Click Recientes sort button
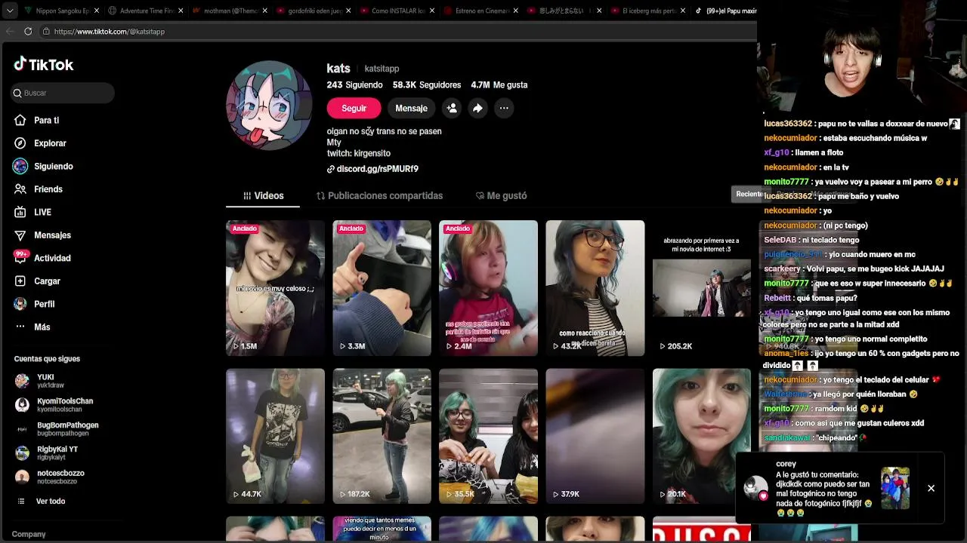The height and width of the screenshot is (543, 967). pyautogui.click(x=749, y=194)
